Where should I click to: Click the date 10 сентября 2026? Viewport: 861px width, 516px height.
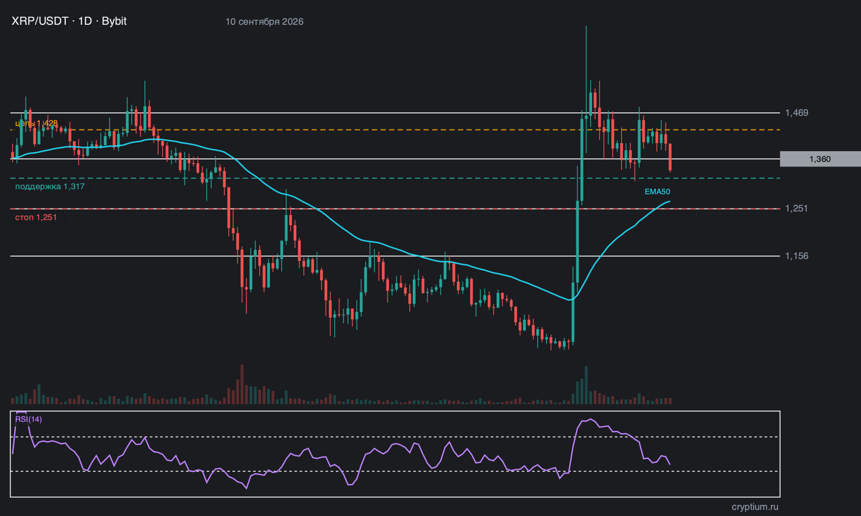264,22
